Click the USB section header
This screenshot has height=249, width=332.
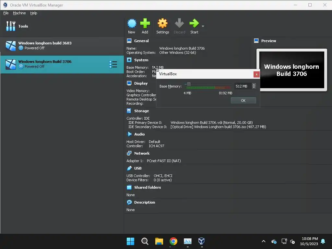point(137,168)
